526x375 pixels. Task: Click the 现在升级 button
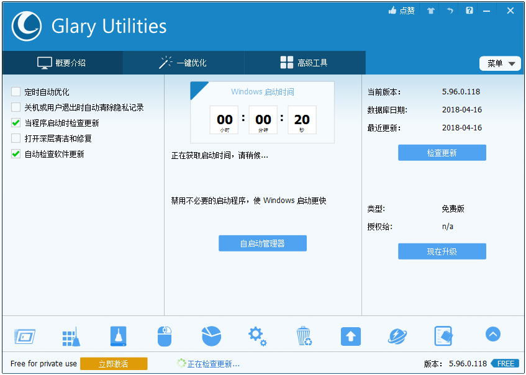[x=442, y=251]
